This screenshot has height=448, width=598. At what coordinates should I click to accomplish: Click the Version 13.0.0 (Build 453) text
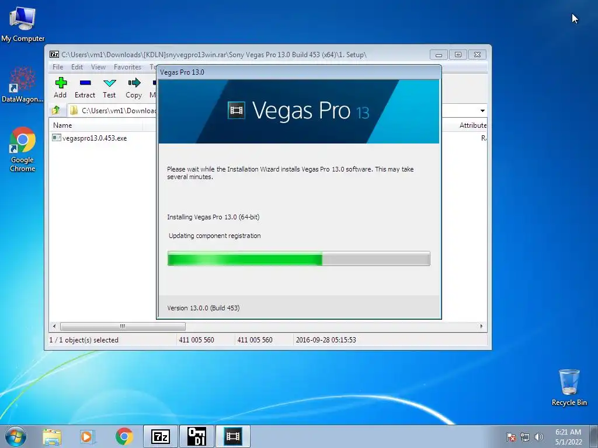pos(203,308)
